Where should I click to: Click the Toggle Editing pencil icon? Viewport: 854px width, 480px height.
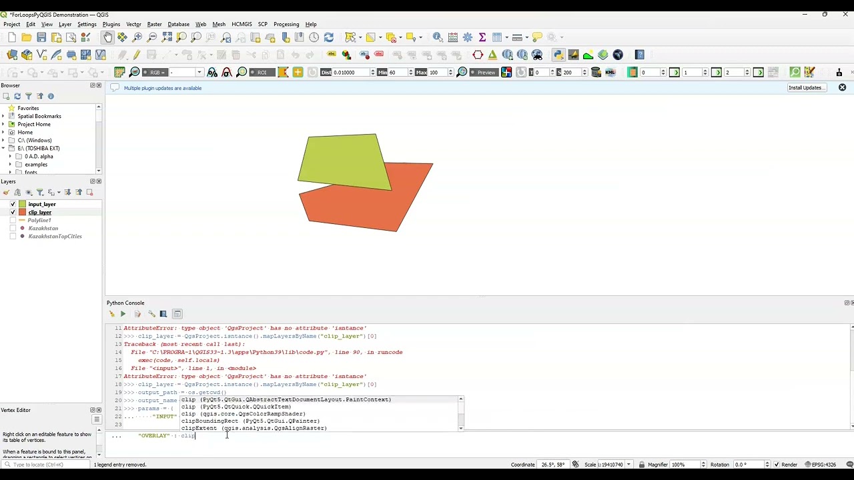(137, 55)
